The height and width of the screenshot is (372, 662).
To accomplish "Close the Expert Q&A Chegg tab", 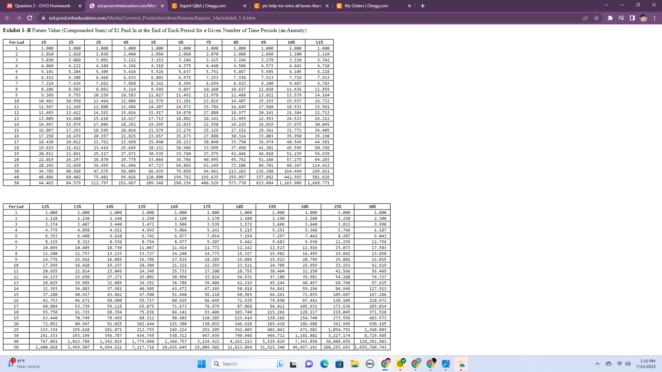I will (244, 6).
